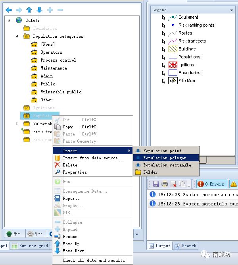This screenshot has height=265, width=238.
Task: Open the Insert submenu
Action: (x=93, y=151)
